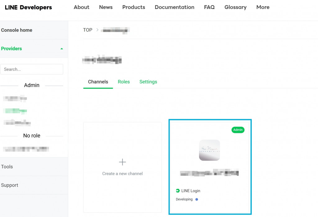The width and height of the screenshot is (318, 217).
Task: Open the channel app icon thumbnail
Action: pyautogui.click(x=210, y=150)
